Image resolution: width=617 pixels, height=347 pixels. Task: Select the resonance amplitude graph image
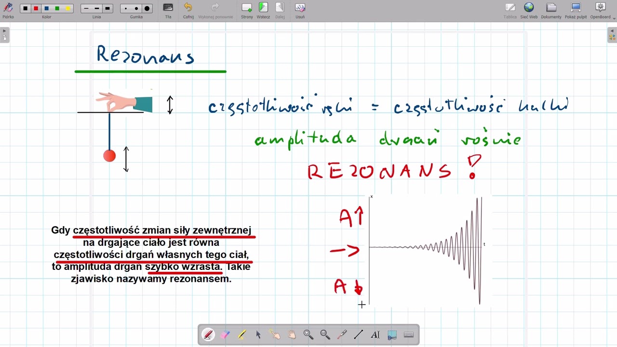point(429,251)
